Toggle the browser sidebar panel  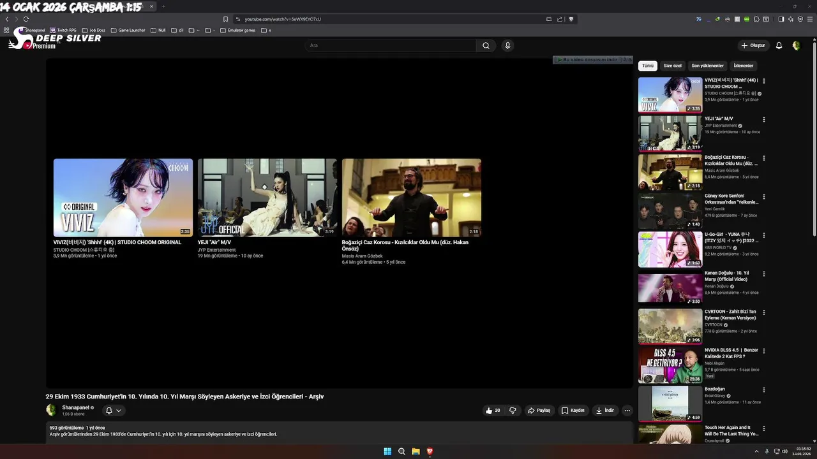[781, 19]
